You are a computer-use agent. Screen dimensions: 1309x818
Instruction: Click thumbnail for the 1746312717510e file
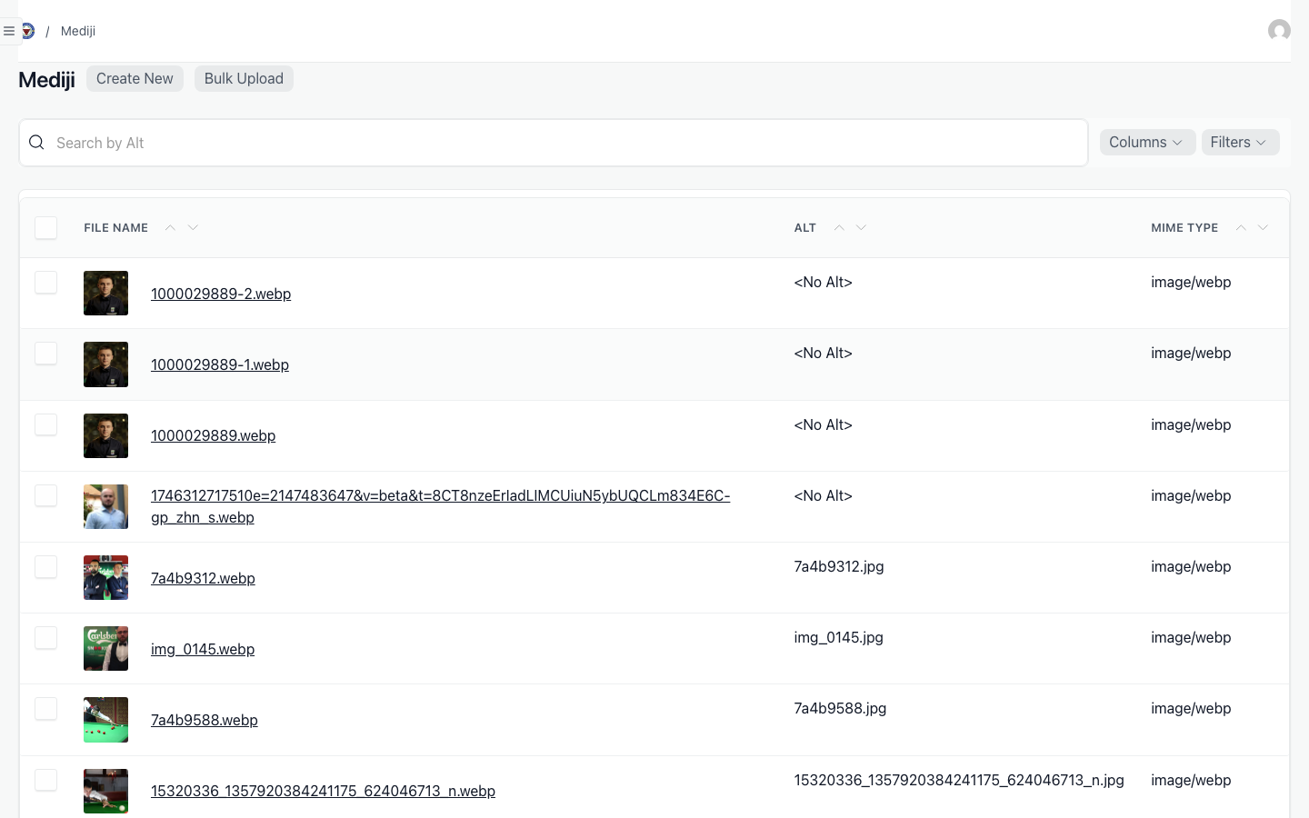(x=105, y=507)
